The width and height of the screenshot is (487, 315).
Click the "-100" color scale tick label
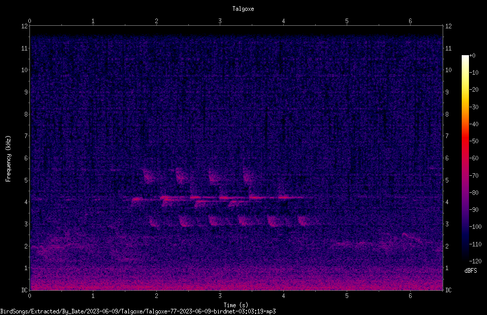pos(476,227)
